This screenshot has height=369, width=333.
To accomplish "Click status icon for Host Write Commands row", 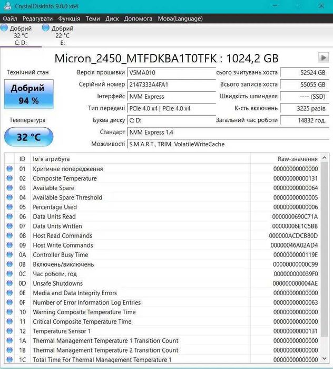I will [9, 245].
